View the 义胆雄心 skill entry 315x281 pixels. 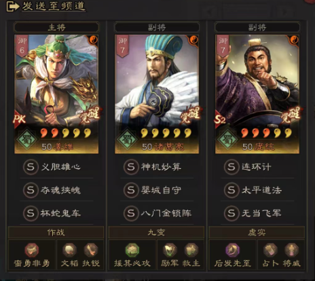point(56,167)
